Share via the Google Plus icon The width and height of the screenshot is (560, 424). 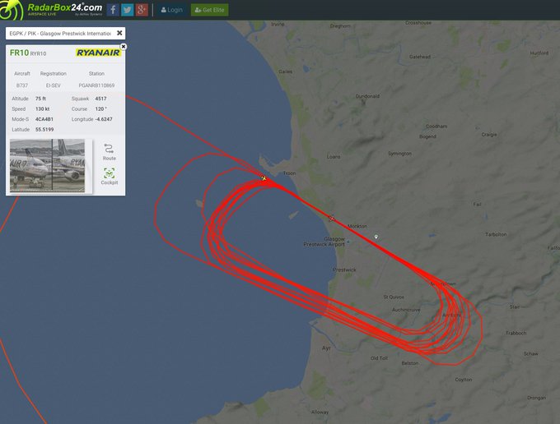tap(142, 10)
